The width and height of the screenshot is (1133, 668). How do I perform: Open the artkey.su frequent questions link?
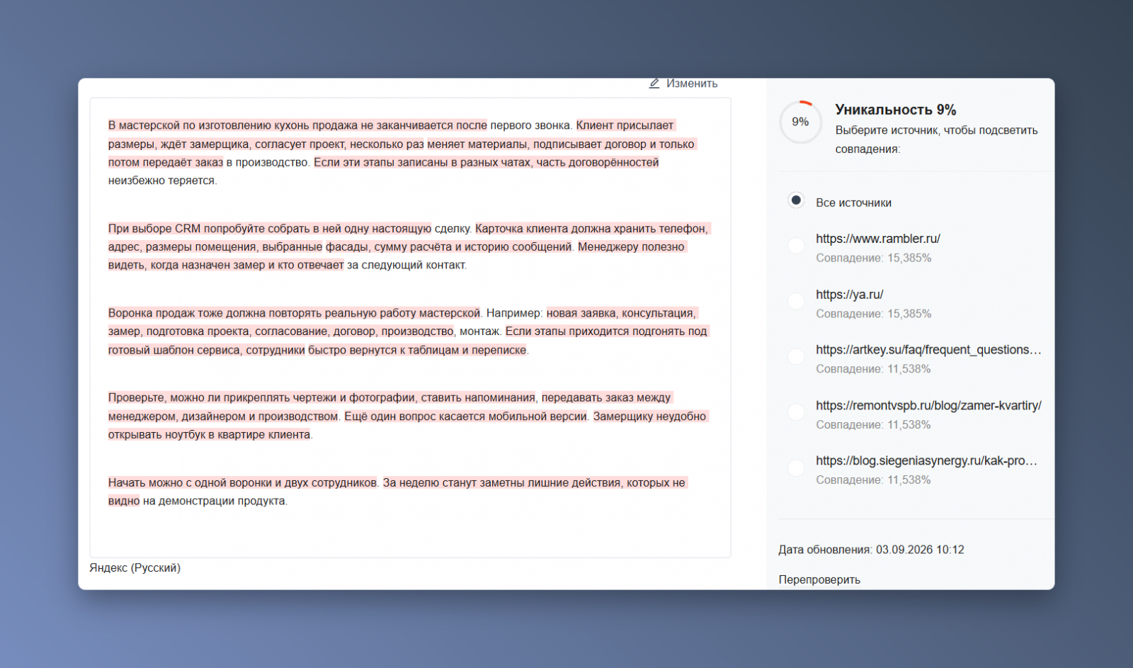click(x=928, y=349)
